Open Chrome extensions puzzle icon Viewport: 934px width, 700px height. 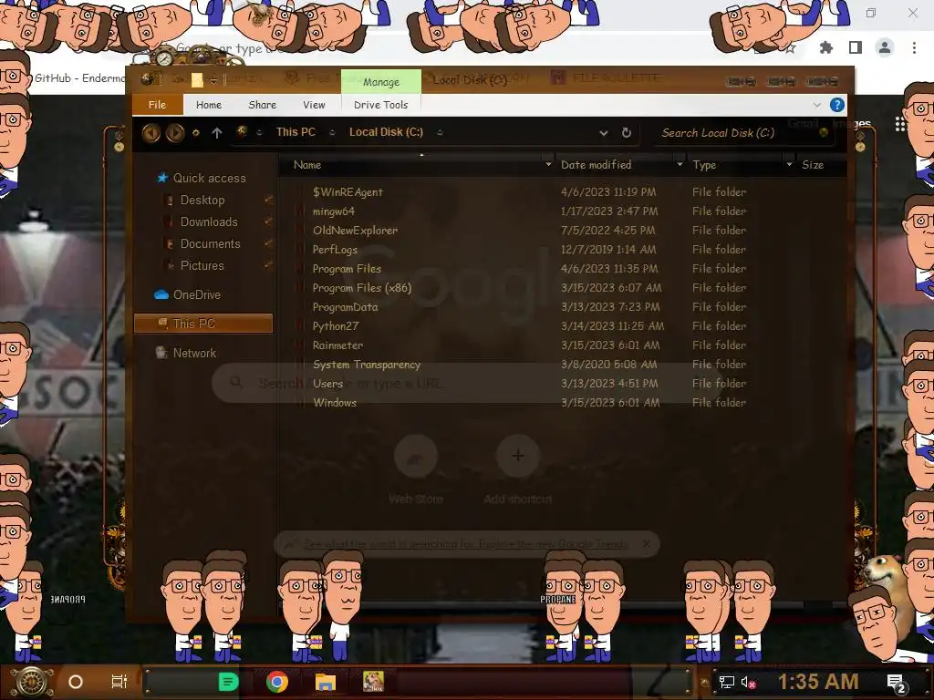[825, 47]
